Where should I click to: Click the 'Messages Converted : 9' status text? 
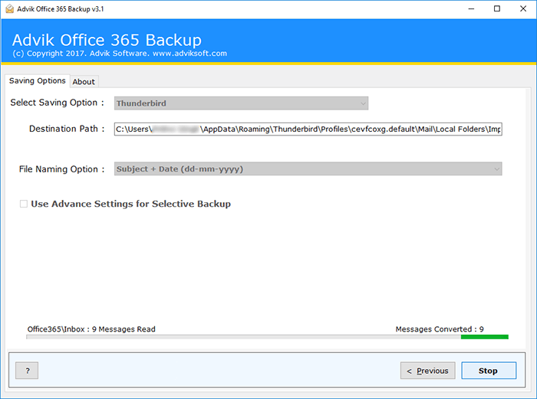[440, 329]
